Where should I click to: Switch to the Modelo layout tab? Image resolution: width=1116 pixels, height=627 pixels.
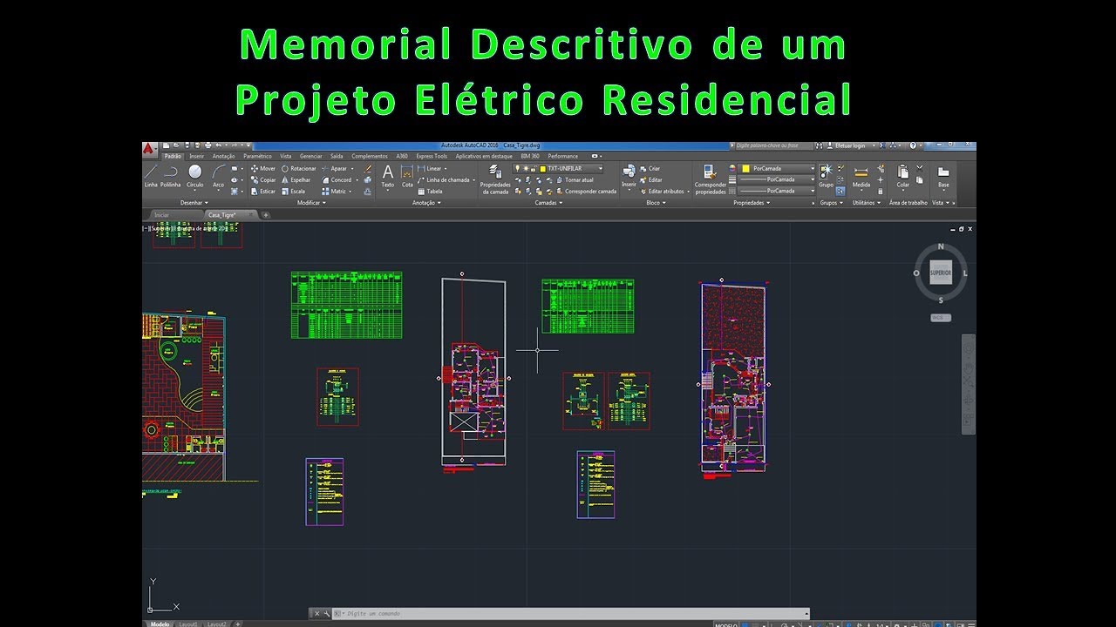(x=160, y=624)
